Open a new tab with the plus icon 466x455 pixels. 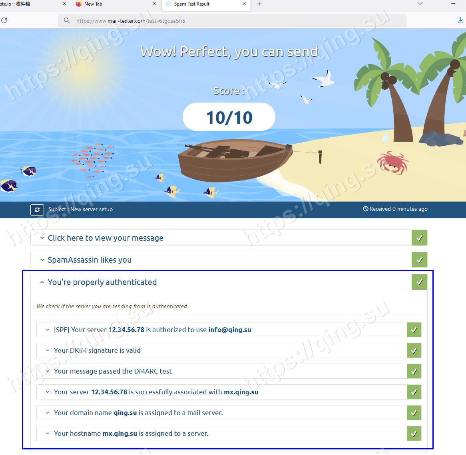(x=259, y=4)
